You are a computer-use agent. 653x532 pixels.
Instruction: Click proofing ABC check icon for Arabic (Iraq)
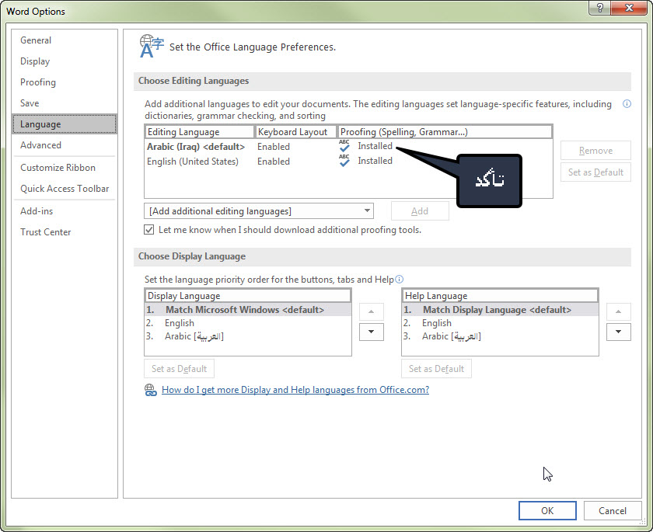pos(344,146)
